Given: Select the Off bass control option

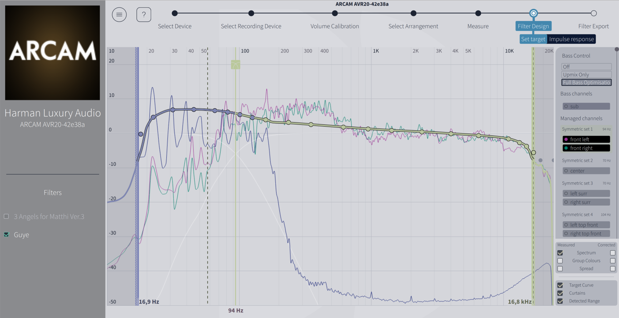Looking at the screenshot, I should click(x=586, y=67).
